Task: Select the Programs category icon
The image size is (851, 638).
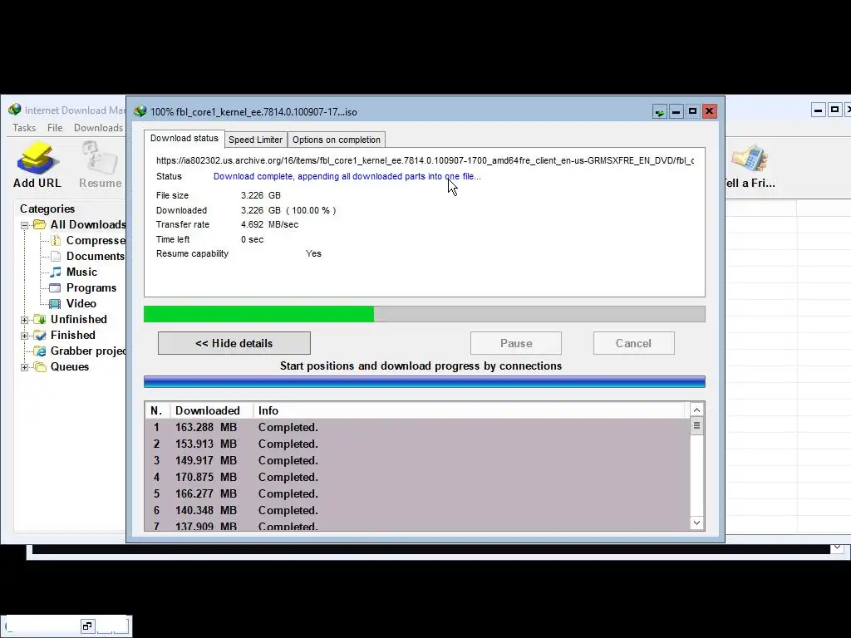Action: pyautogui.click(x=56, y=287)
